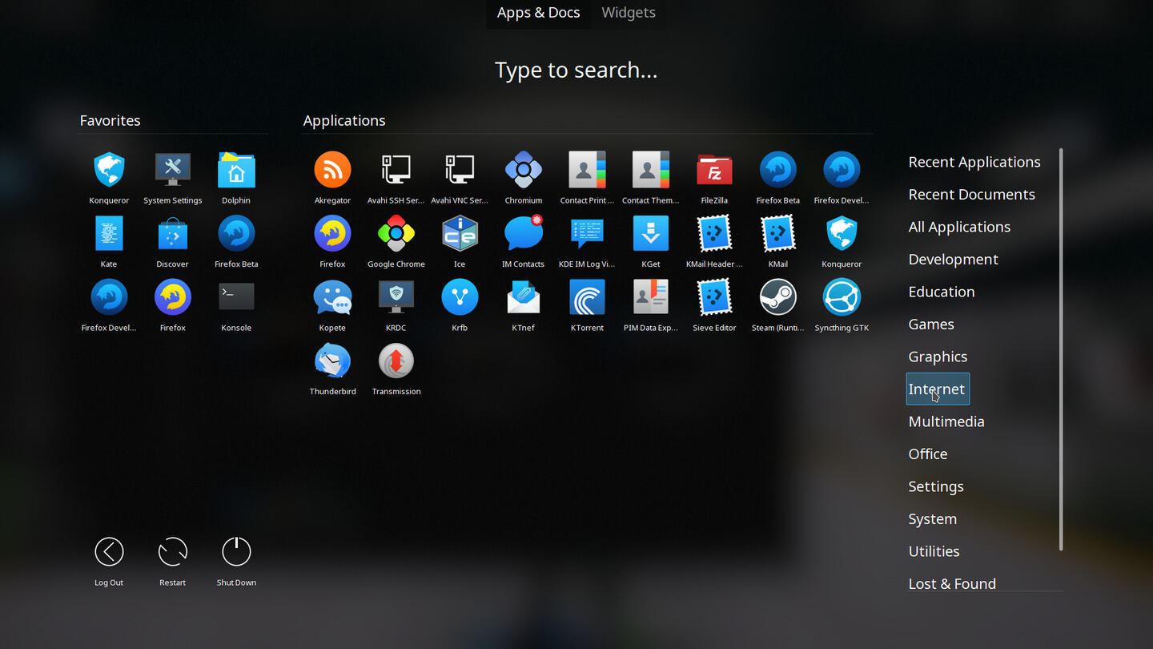Select the Education category
The height and width of the screenshot is (649, 1153).
click(942, 292)
